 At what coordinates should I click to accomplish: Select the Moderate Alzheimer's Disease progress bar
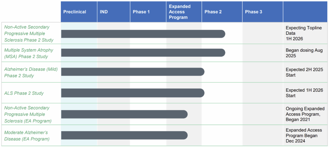[x=124, y=135]
